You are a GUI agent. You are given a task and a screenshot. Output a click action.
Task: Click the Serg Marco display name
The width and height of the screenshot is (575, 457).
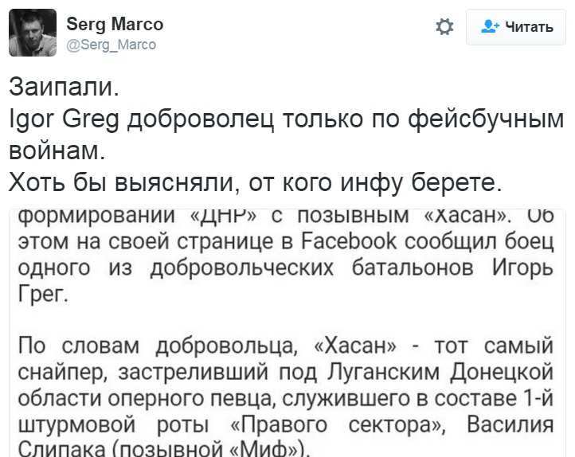pos(115,24)
